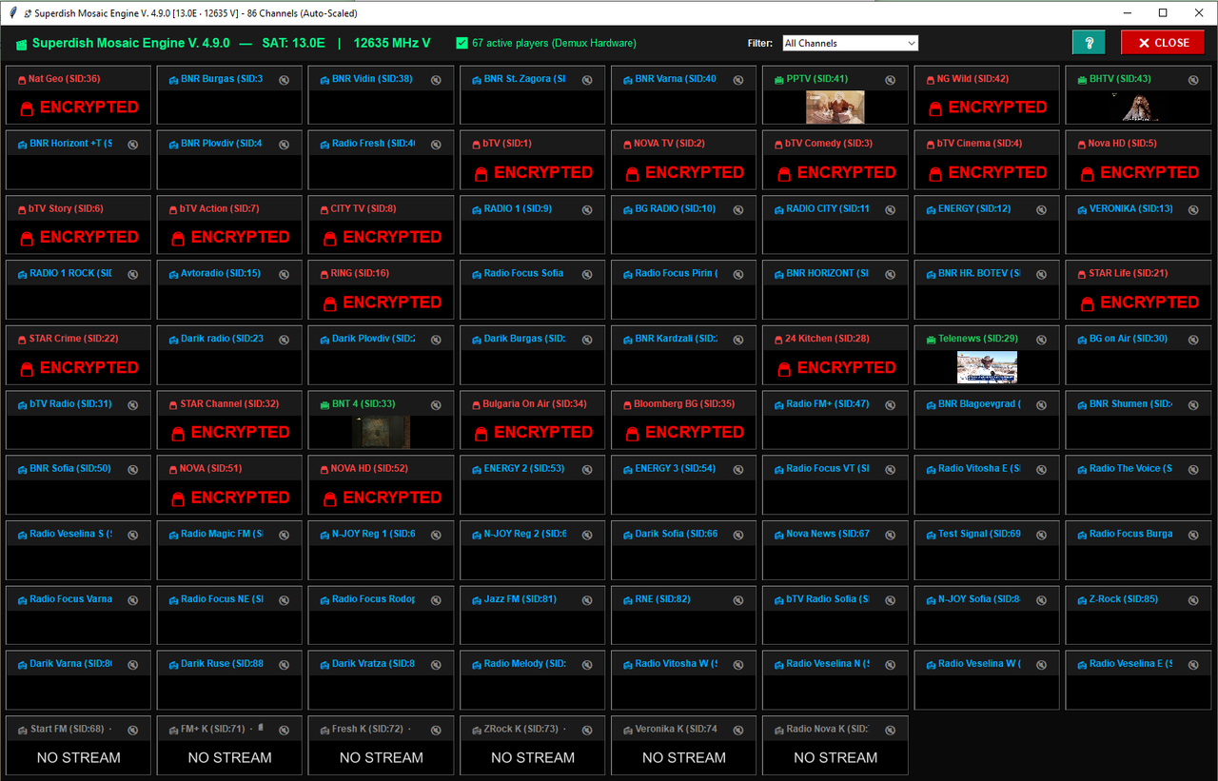This screenshot has height=781, width=1218.
Task: Select the N-JOY Reg 1 channel title
Action: (374, 534)
